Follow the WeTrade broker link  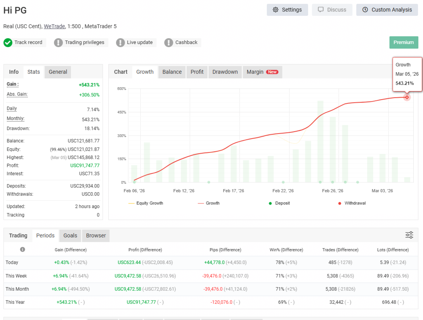coord(54,27)
